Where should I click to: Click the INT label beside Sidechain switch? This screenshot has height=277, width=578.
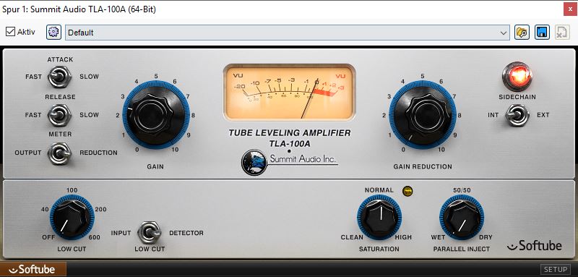pyautogui.click(x=493, y=115)
